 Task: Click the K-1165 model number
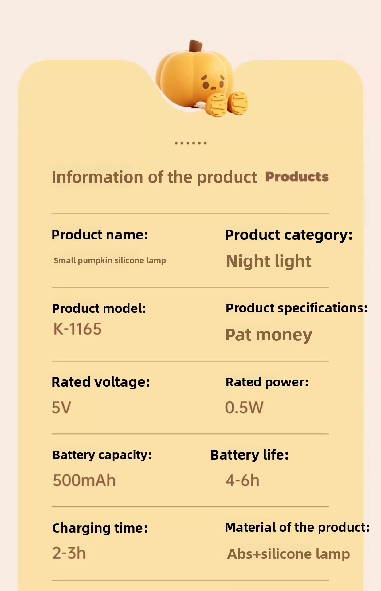(77, 329)
